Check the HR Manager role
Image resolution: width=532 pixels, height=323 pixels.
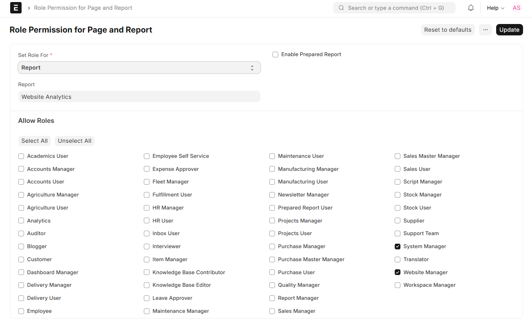coord(146,207)
